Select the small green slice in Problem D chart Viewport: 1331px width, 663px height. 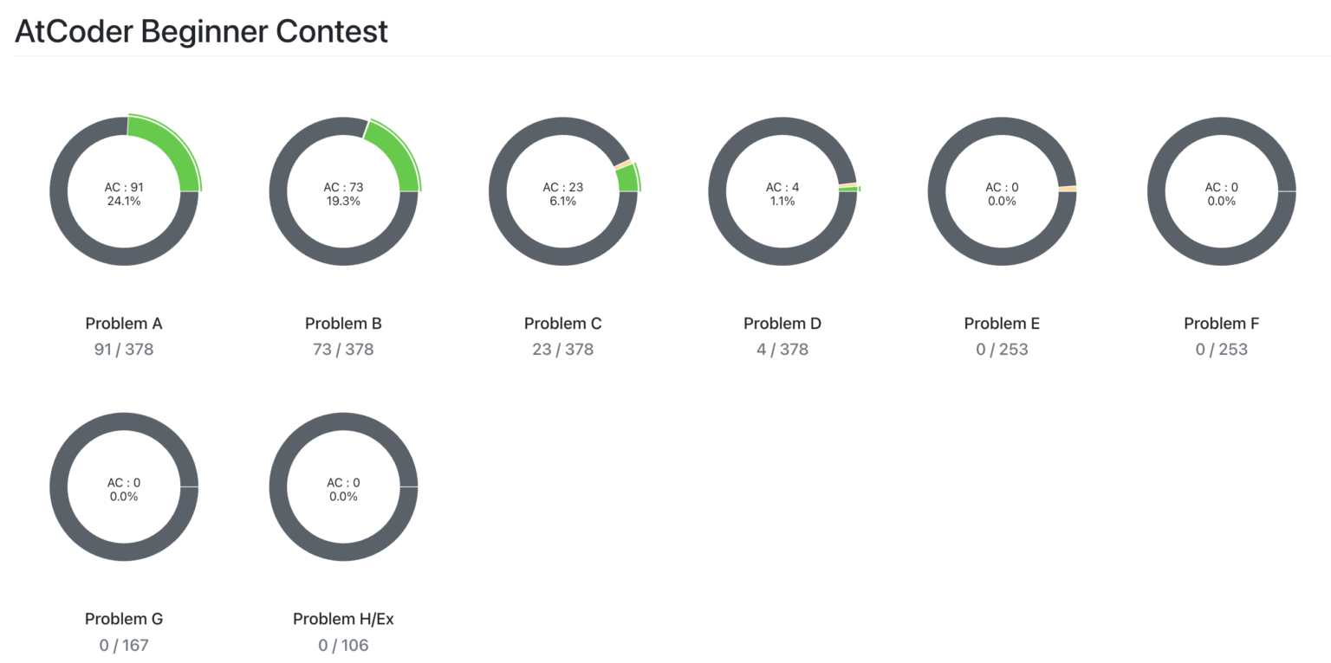click(849, 189)
